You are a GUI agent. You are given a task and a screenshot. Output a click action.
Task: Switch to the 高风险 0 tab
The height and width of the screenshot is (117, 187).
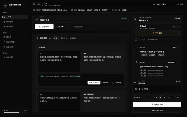click(x=73, y=38)
